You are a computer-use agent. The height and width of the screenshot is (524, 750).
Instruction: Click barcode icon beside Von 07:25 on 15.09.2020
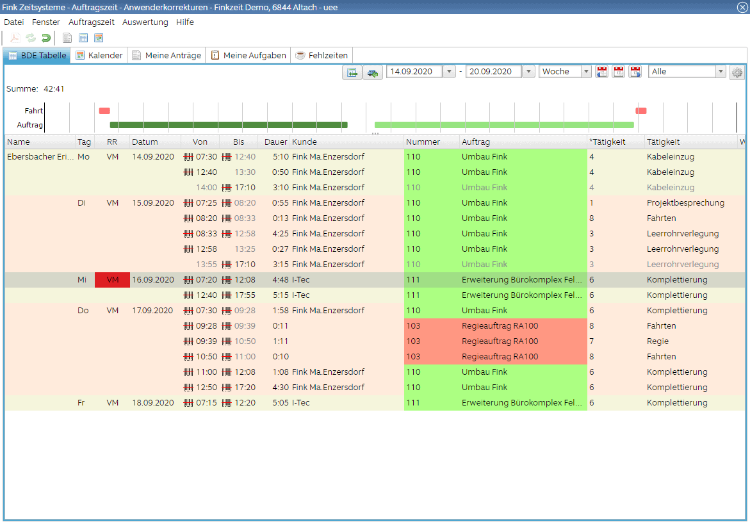[188, 203]
